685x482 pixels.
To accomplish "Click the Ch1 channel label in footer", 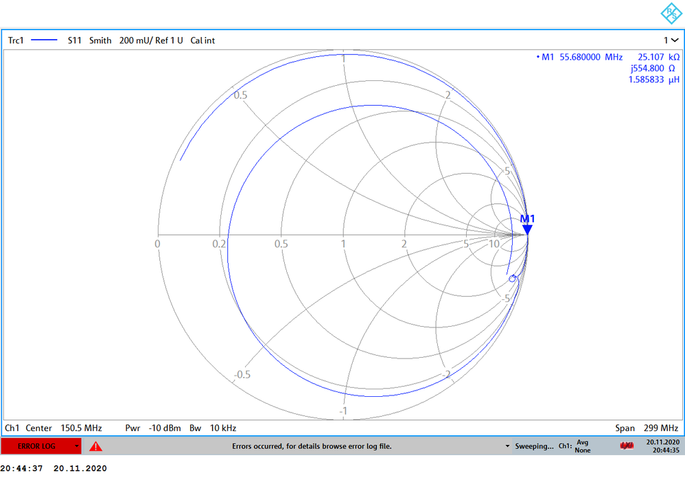I will pyautogui.click(x=12, y=428).
